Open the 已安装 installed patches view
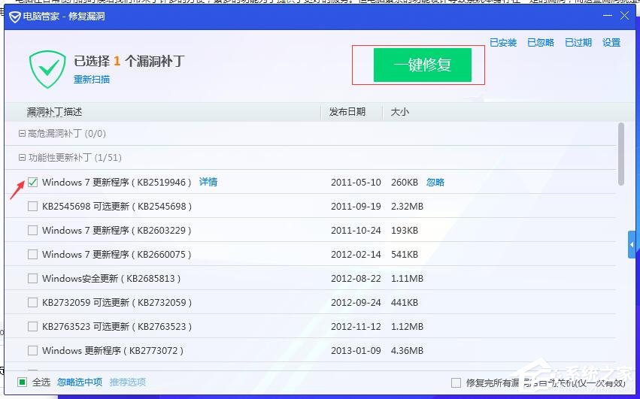This screenshot has height=399, width=640. point(503,42)
